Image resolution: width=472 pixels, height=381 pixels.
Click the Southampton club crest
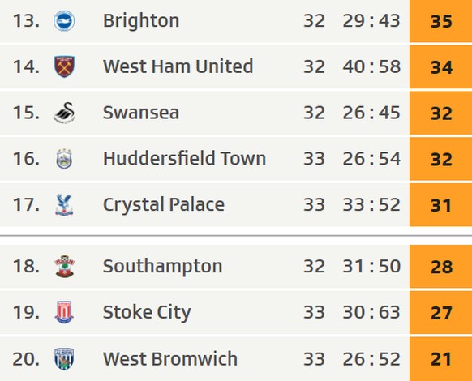click(x=64, y=267)
